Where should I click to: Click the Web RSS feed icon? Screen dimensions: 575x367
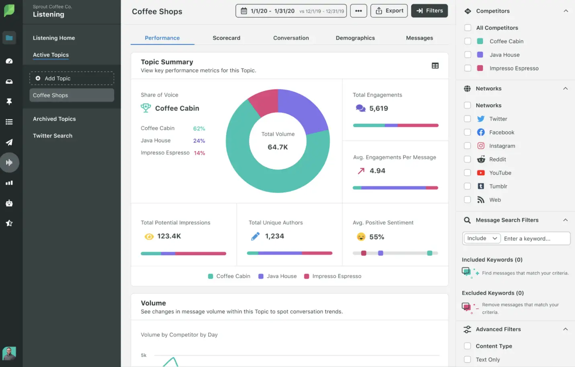point(481,200)
